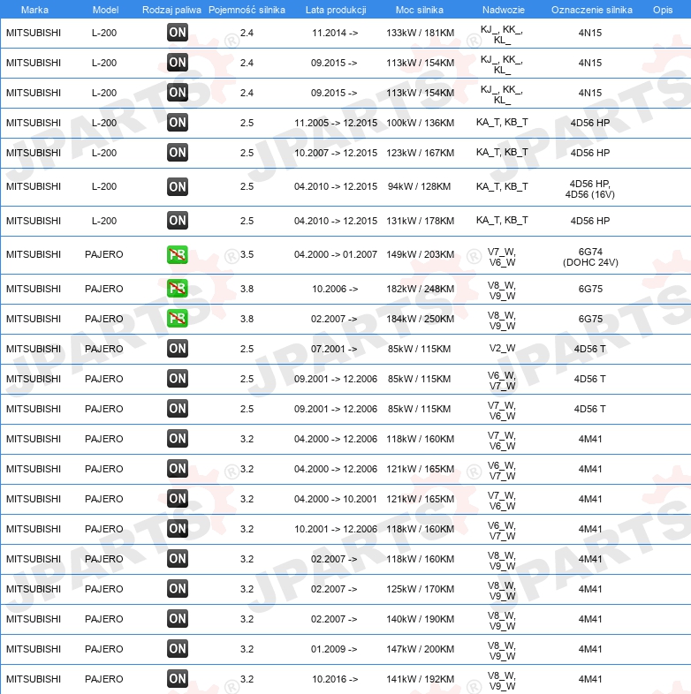The height and width of the screenshot is (694, 691).
Task: Click the 184kW / 250KM power cell
Action: 420,319
